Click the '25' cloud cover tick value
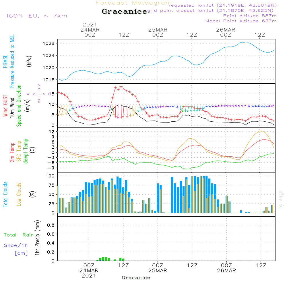Image resolution: width=287 pixels, height=287 pixels. coord(52,203)
